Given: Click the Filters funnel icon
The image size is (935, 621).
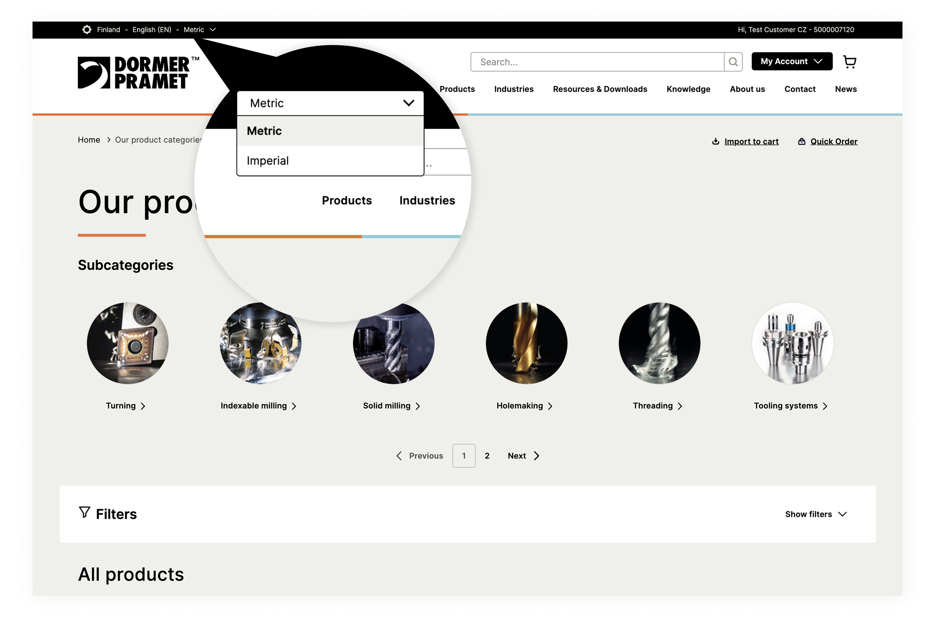Looking at the screenshot, I should tap(84, 512).
